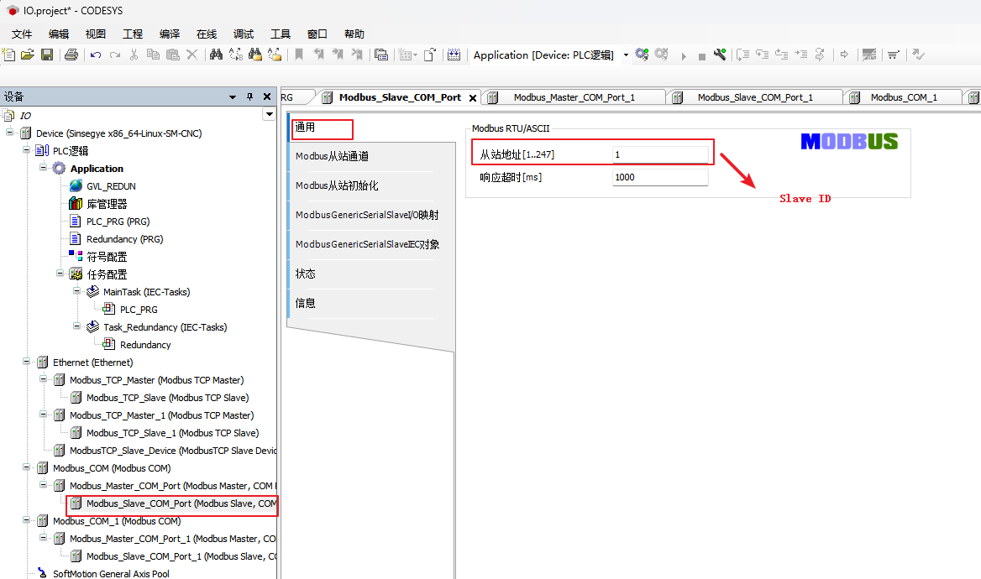Pin the 设备 panel with pushpin
This screenshot has height=579, width=981.
(x=249, y=96)
